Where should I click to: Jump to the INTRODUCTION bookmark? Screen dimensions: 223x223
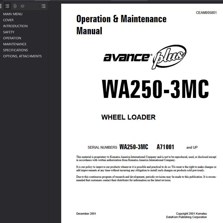point(15,26)
